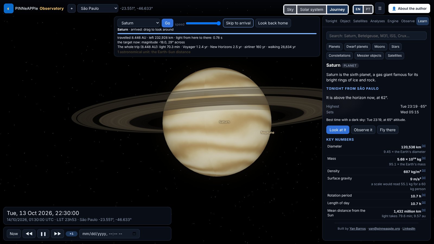Switch to the Tonight tab
The image size is (434, 244).
tap(331, 21)
